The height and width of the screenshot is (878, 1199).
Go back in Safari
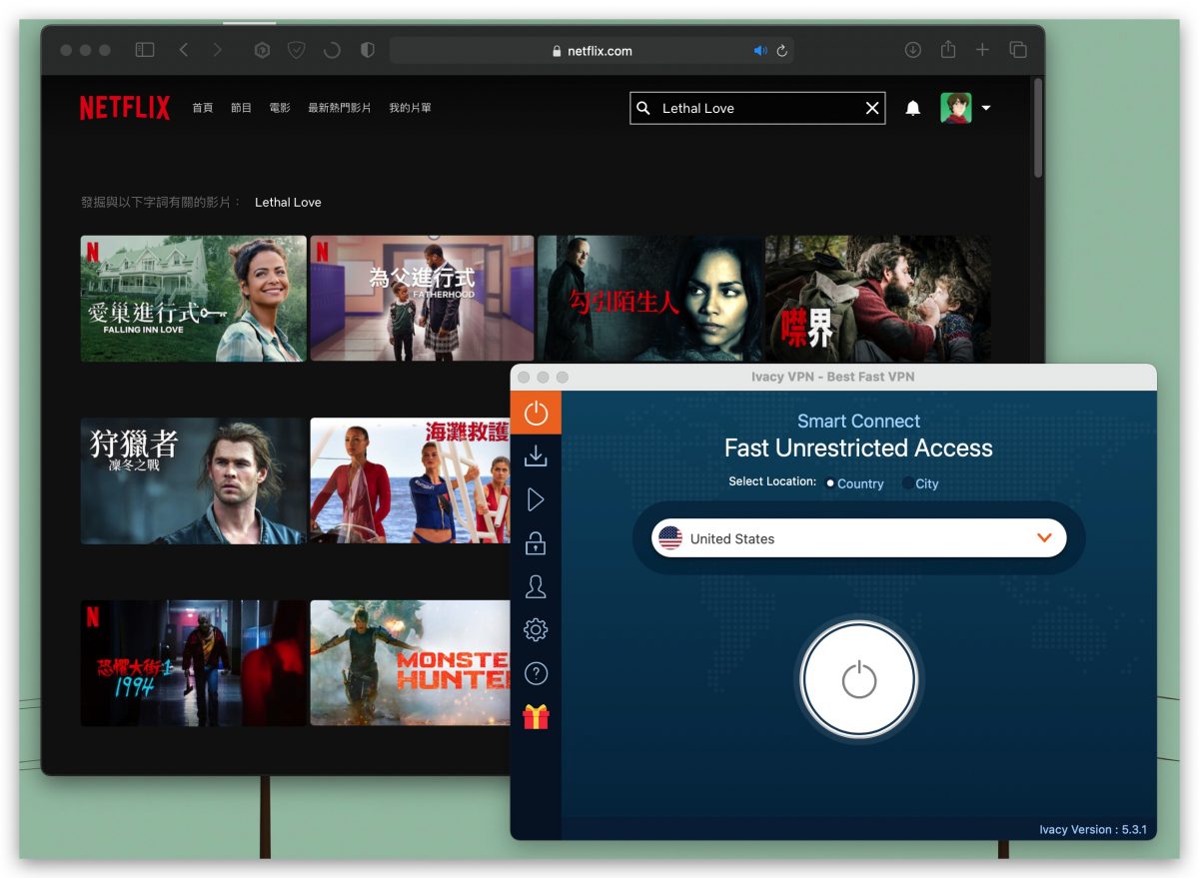tap(184, 50)
